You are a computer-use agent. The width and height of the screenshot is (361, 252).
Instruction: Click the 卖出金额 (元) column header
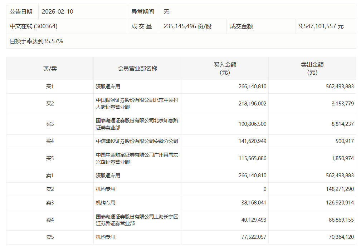coord(312,68)
